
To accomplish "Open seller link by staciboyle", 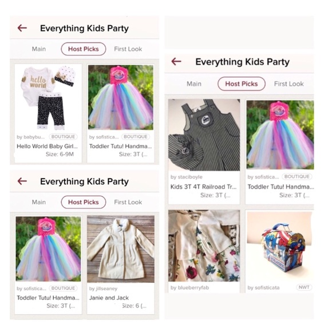I will tap(187, 177).
